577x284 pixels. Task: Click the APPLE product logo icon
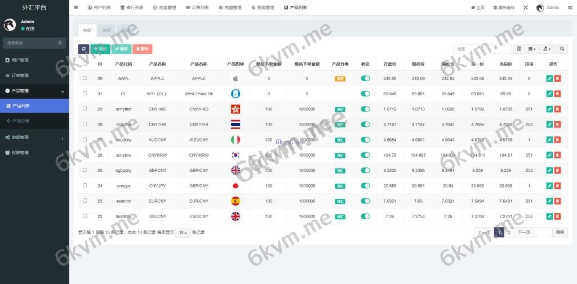coord(236,78)
